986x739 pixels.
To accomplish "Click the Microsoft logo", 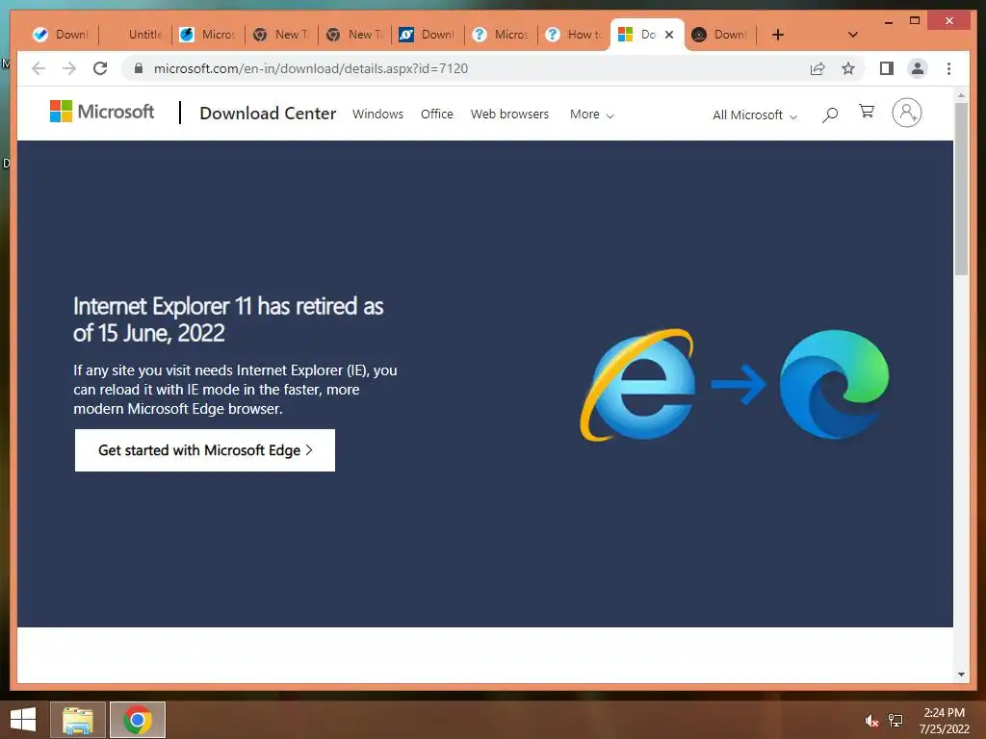I will tap(102, 112).
